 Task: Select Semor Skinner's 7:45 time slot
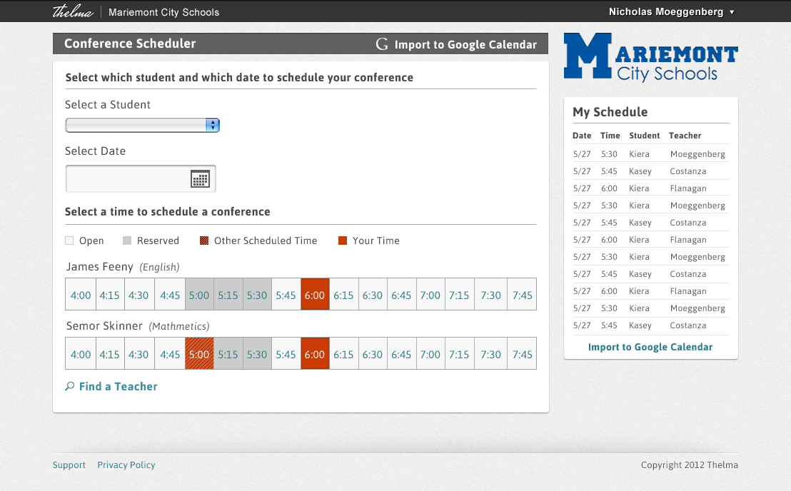click(x=522, y=354)
